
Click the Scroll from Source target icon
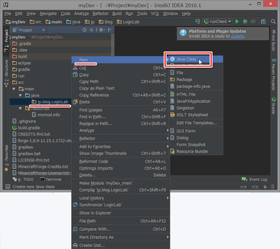pos(85,30)
